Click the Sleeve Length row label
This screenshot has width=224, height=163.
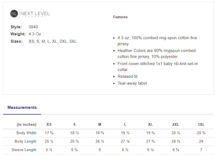[x=24, y=150]
